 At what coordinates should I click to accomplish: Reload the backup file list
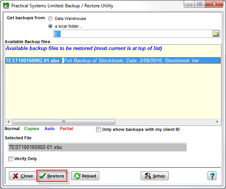coord(85,176)
